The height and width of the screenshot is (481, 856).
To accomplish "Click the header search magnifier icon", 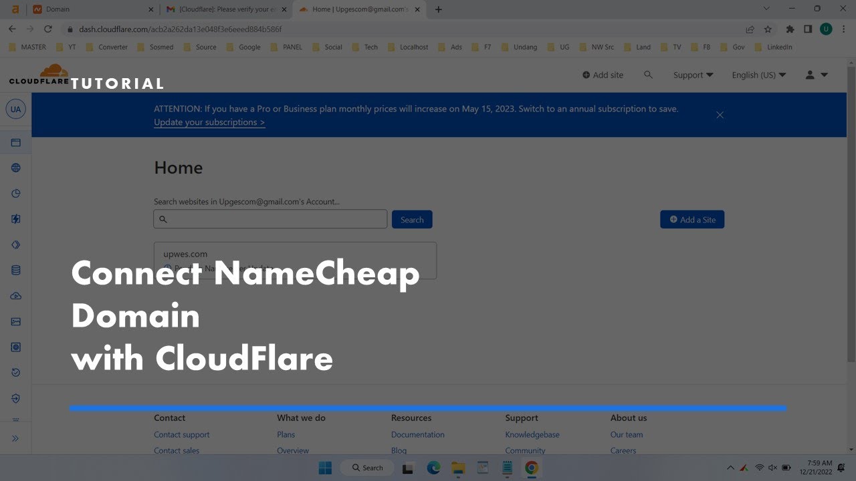I will 648,75.
